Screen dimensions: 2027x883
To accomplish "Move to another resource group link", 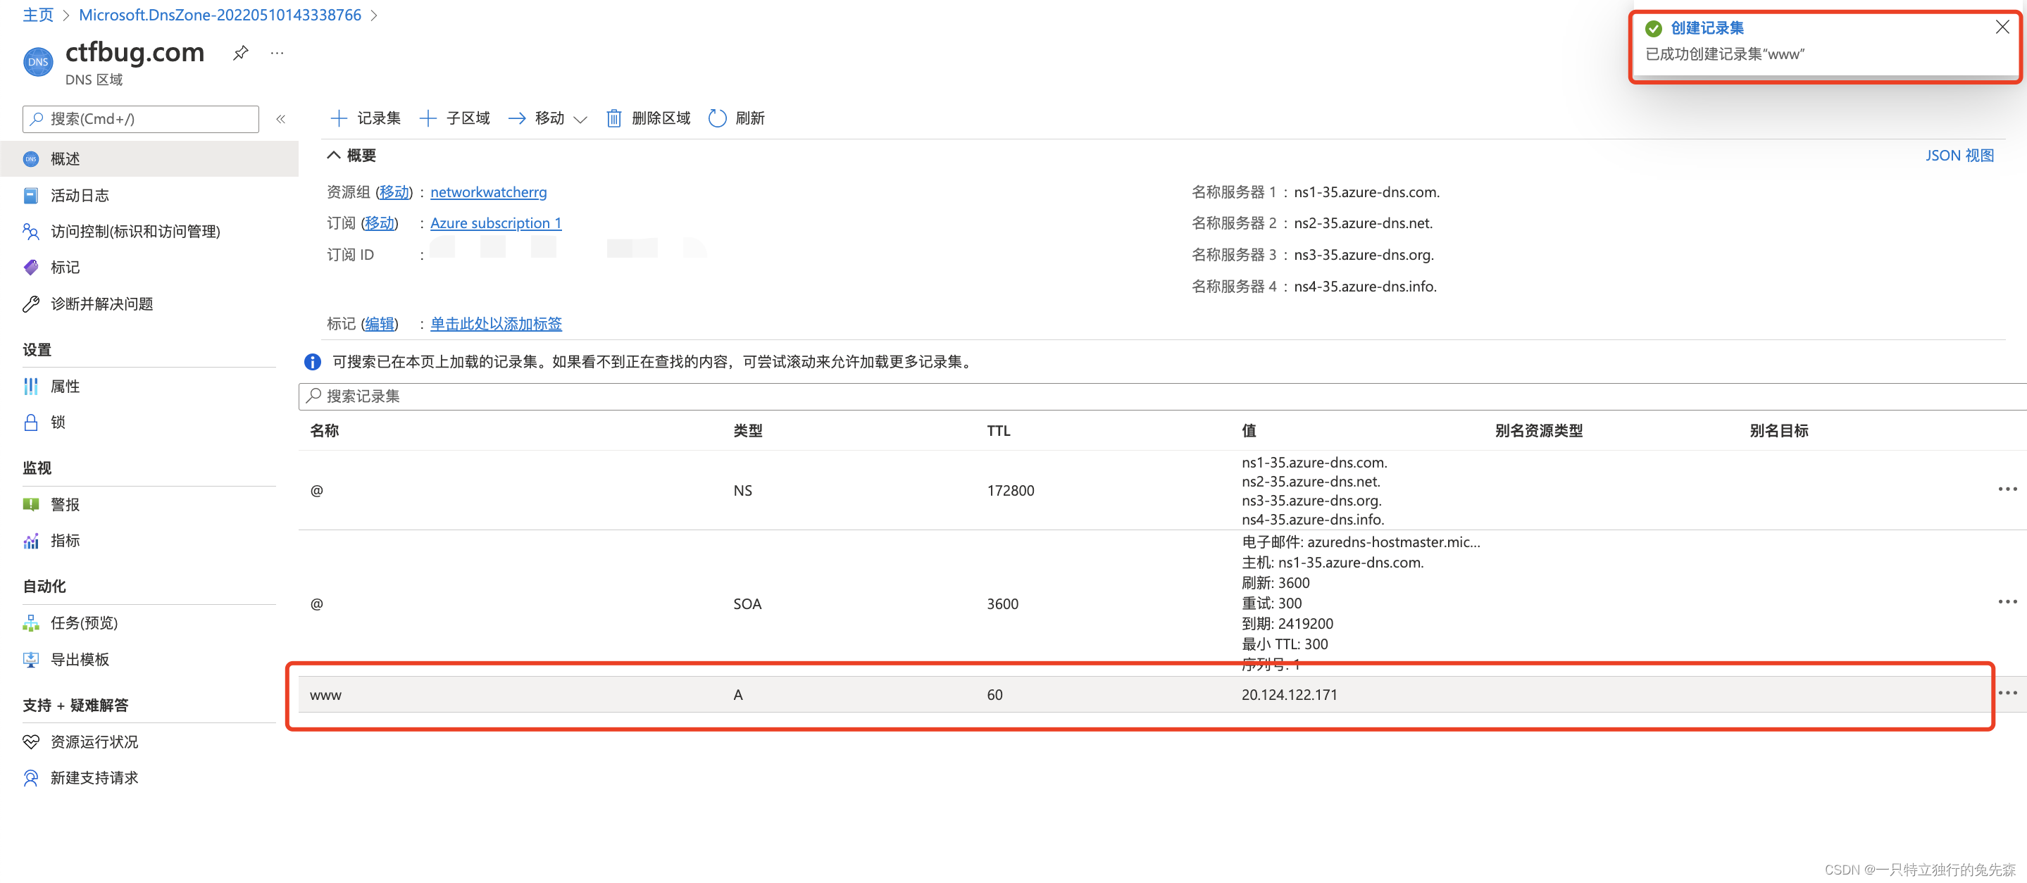I will click(x=394, y=192).
